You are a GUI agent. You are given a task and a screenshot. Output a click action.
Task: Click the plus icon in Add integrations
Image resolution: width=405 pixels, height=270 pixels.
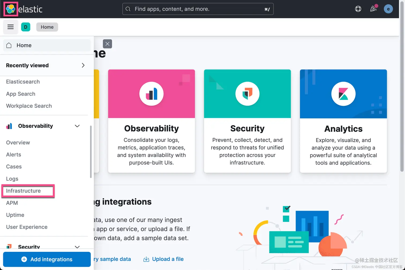pyautogui.click(x=24, y=259)
